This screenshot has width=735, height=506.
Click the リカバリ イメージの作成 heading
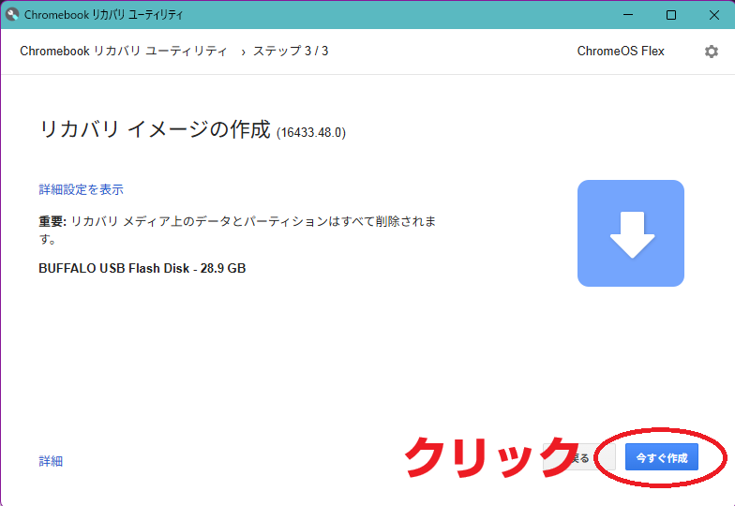pos(154,130)
